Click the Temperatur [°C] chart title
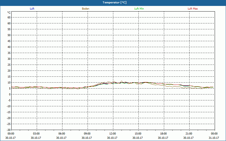226x141 pixels. [x=115, y=3]
